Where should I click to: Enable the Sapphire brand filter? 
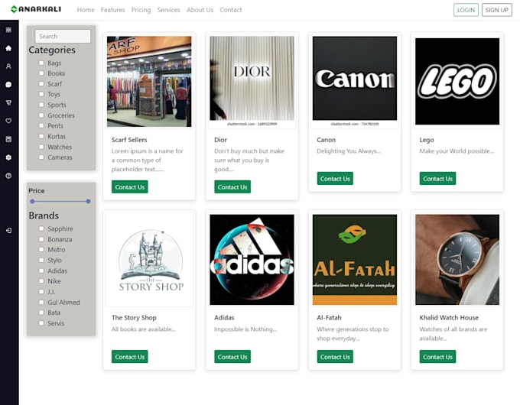coord(41,228)
